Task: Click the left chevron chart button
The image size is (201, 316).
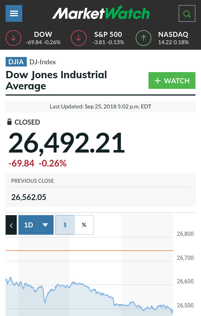Action: coord(11,225)
